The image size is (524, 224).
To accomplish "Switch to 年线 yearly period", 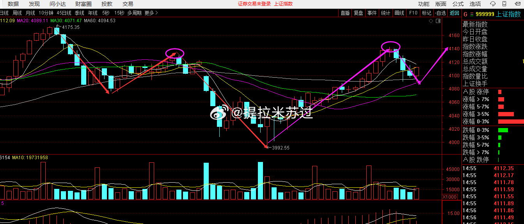I will [93, 13].
